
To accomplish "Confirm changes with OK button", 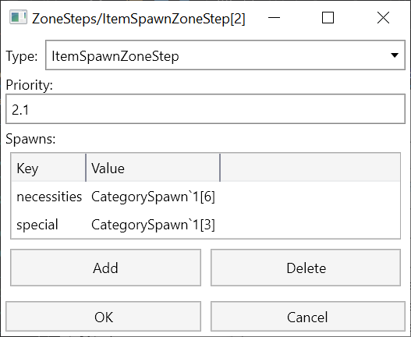I will click(103, 317).
